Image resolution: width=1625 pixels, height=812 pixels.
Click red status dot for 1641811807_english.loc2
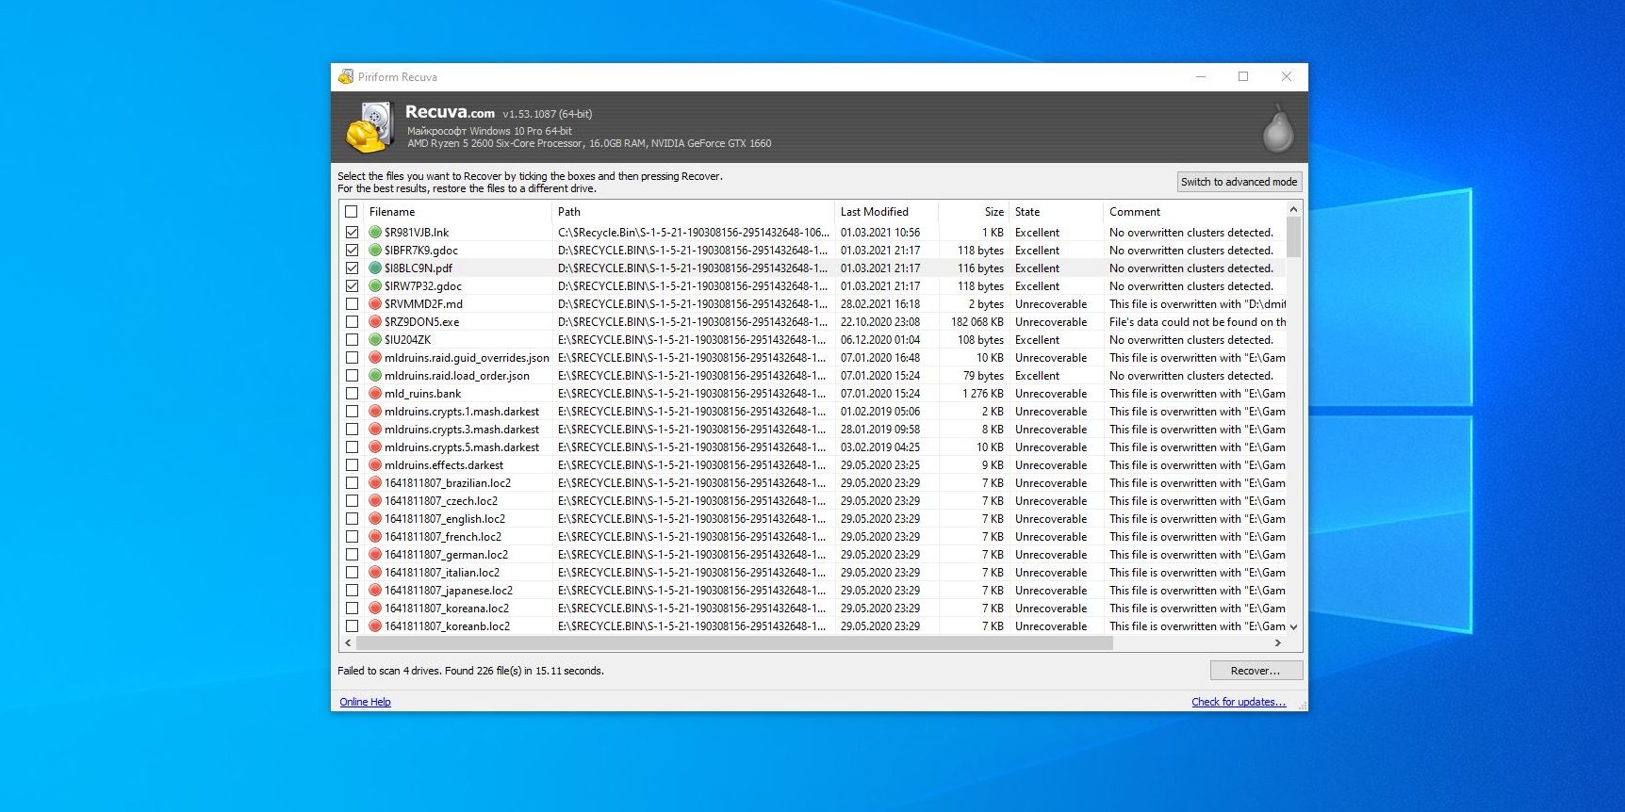pos(375,518)
